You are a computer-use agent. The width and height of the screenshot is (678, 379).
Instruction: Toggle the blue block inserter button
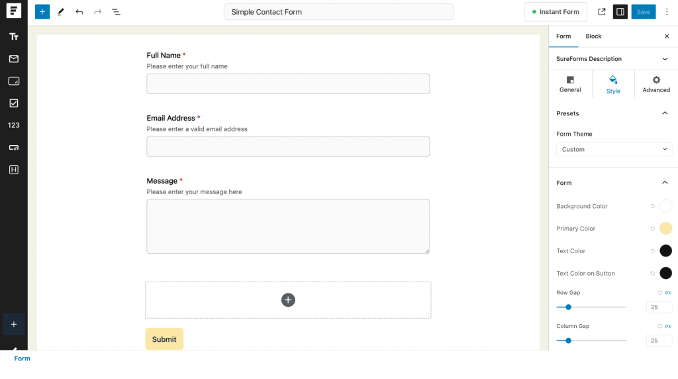pos(42,12)
